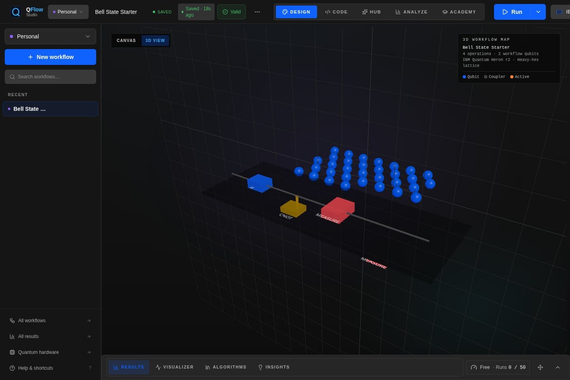Open All workflows link
Image resolution: width=570 pixels, height=380 pixels.
click(50, 321)
